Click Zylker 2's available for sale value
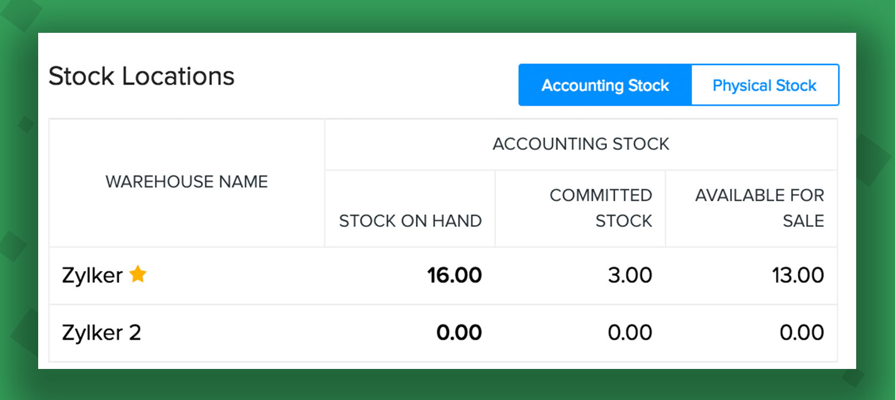 click(x=801, y=333)
